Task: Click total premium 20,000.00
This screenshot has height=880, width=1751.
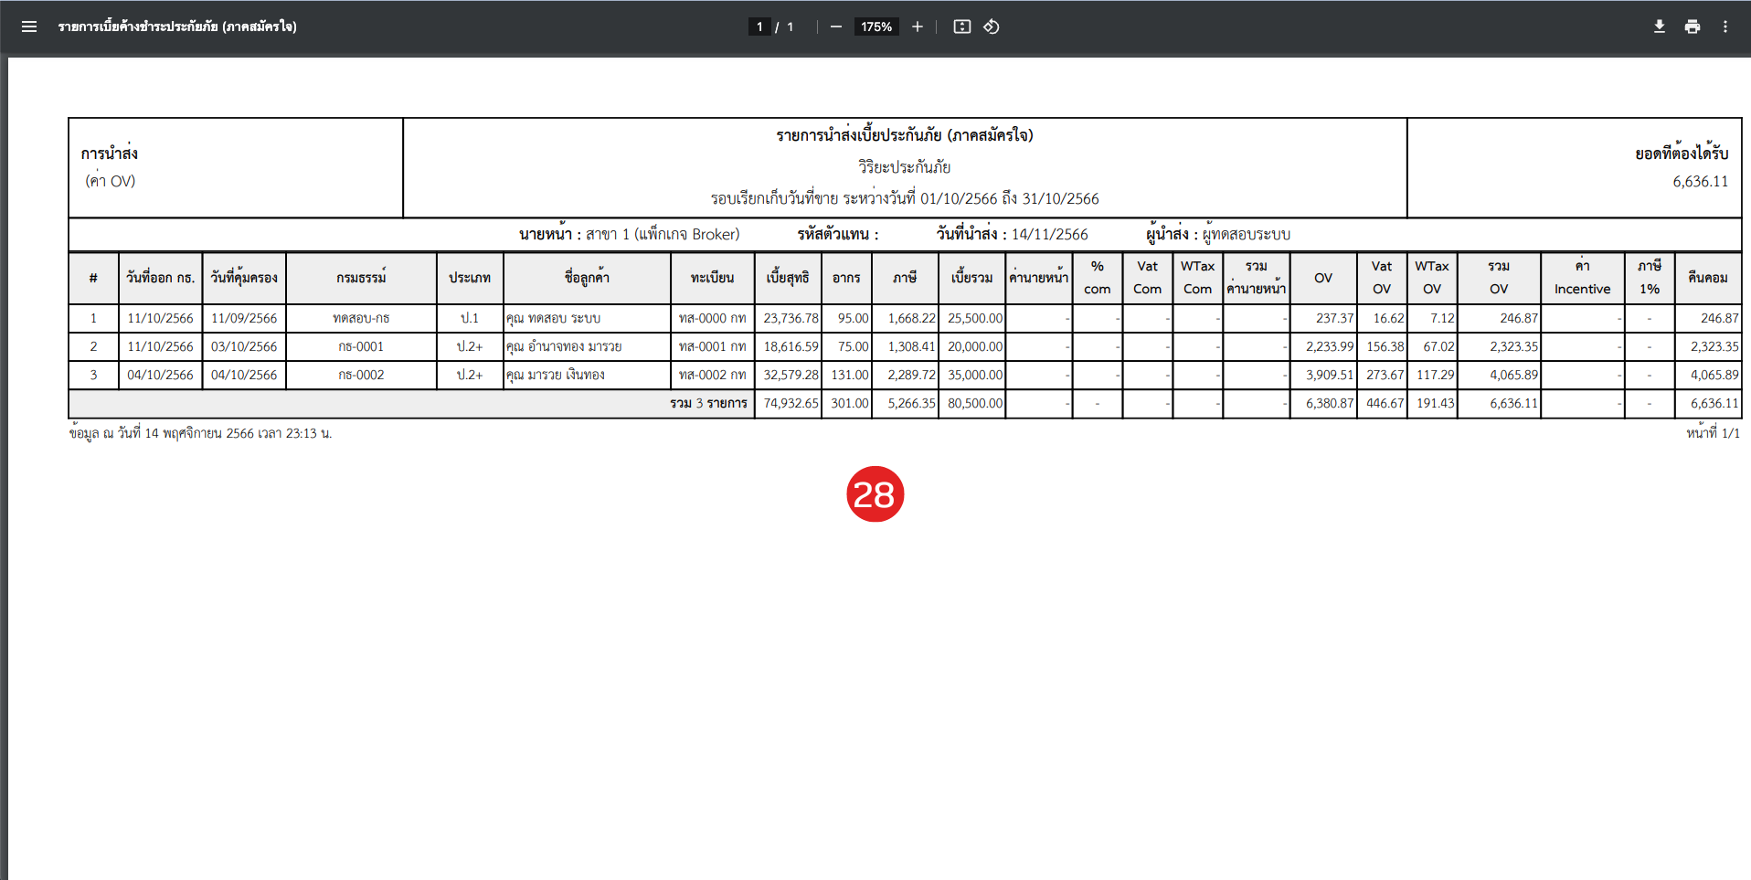Action: 975,346
